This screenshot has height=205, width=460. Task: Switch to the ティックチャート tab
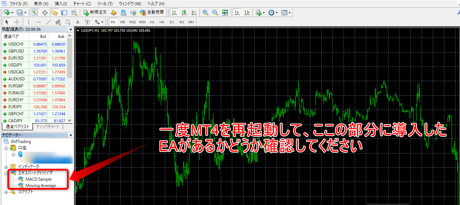click(48, 127)
